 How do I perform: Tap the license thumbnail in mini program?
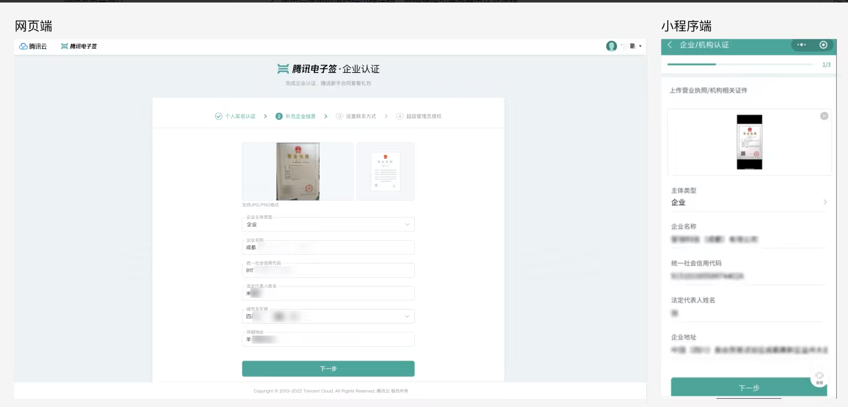tap(749, 142)
